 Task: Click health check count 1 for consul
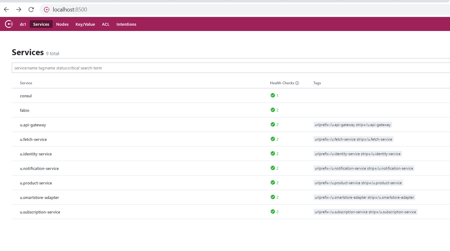[278, 96]
